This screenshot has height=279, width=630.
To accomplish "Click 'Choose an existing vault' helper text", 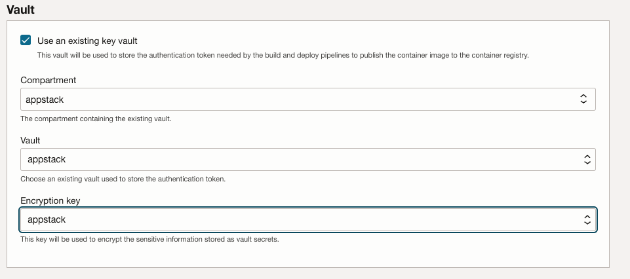I will point(123,179).
